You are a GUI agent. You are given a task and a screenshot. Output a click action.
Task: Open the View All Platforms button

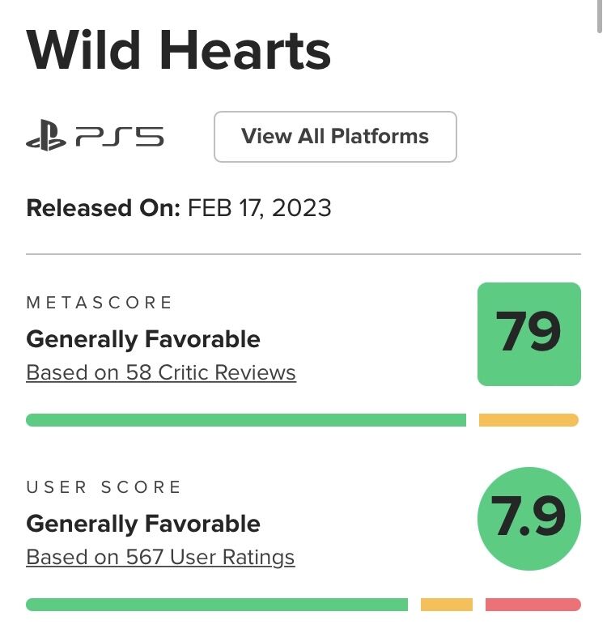(335, 137)
